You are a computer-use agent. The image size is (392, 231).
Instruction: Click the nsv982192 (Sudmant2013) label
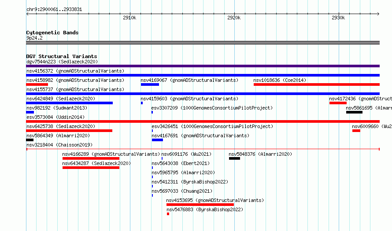click(57, 108)
